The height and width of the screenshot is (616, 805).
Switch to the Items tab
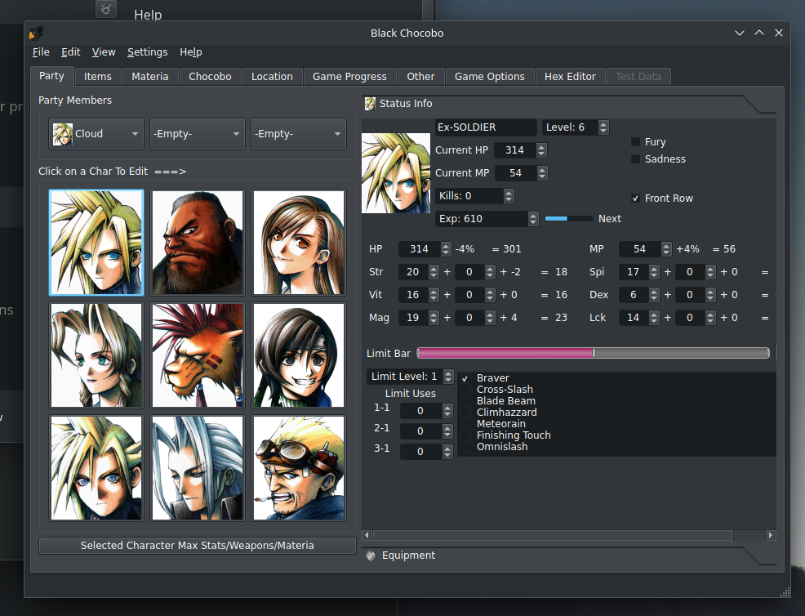pos(97,77)
